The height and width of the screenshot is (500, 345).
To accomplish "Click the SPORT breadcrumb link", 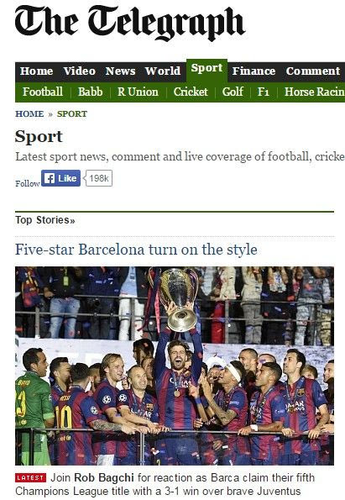I will pos(72,113).
